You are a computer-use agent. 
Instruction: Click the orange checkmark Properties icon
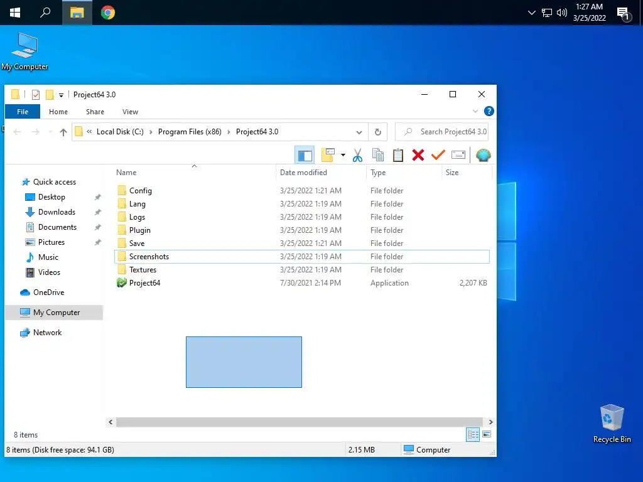(438, 156)
